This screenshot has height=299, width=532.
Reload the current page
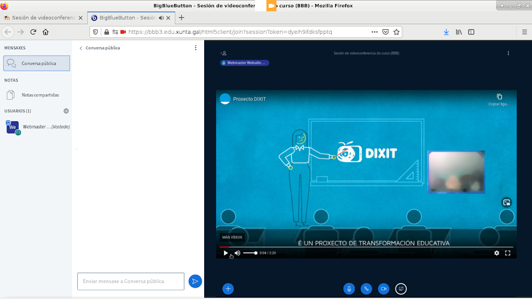point(33,32)
